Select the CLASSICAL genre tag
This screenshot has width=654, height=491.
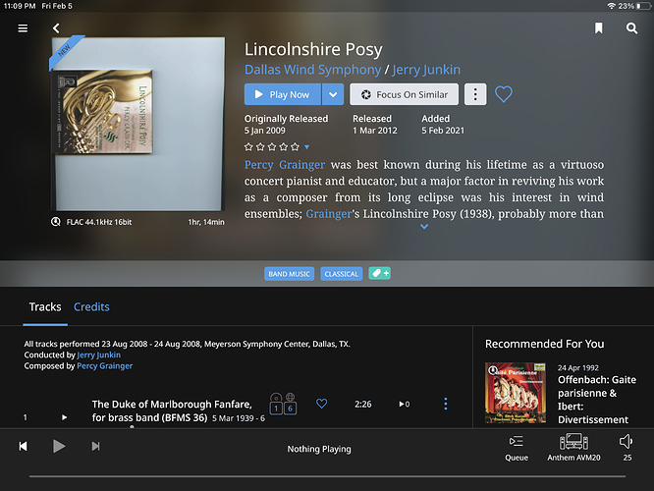pos(341,274)
